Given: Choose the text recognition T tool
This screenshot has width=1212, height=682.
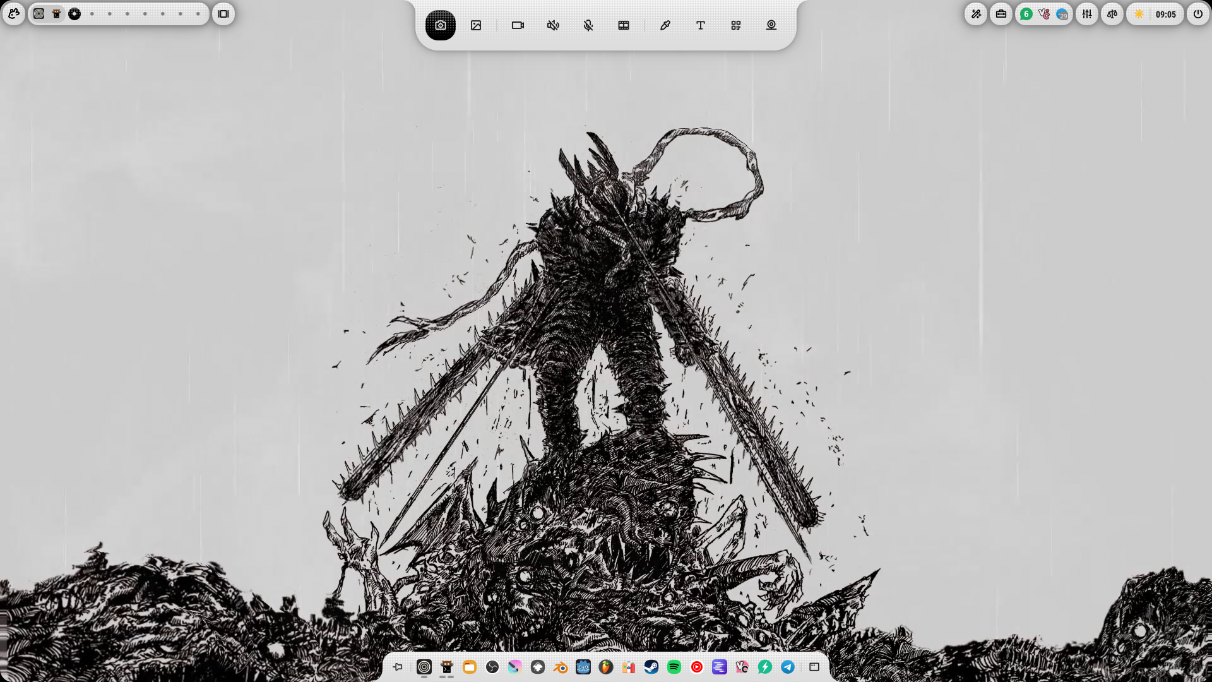Looking at the screenshot, I should [x=700, y=25].
